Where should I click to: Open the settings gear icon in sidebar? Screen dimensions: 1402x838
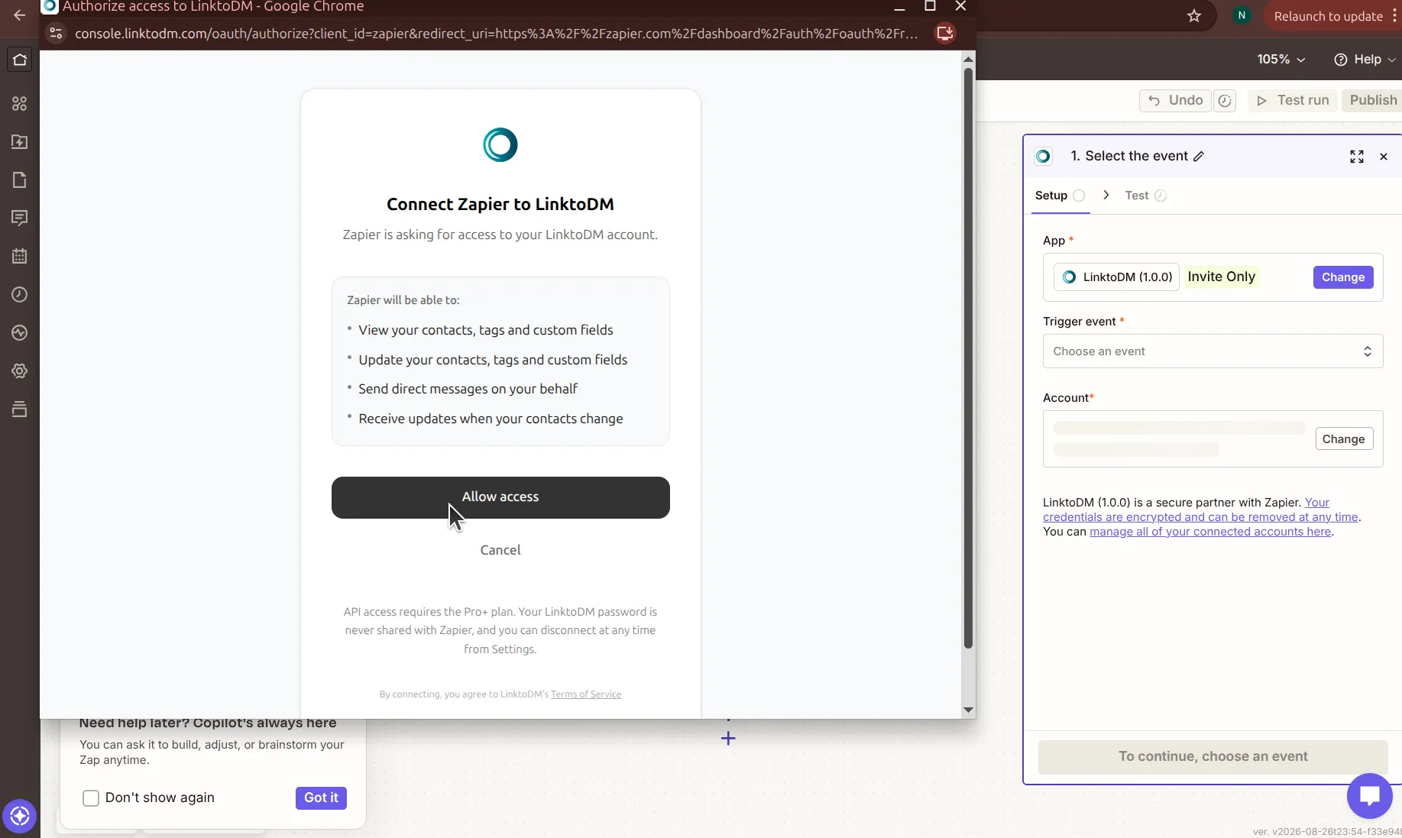pyautogui.click(x=20, y=371)
